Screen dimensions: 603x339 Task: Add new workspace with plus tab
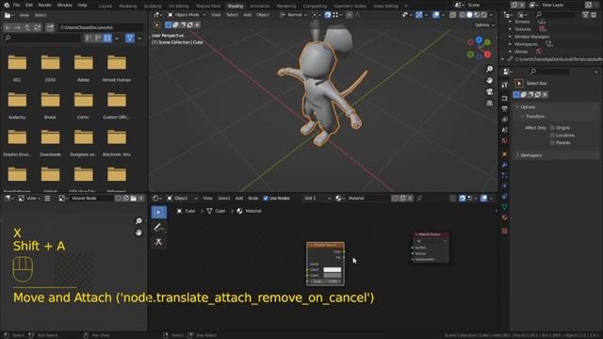click(406, 7)
